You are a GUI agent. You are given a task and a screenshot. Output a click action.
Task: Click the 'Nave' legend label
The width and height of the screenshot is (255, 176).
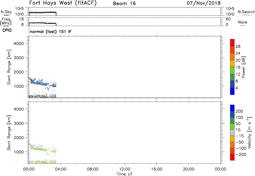(x=243, y=22)
